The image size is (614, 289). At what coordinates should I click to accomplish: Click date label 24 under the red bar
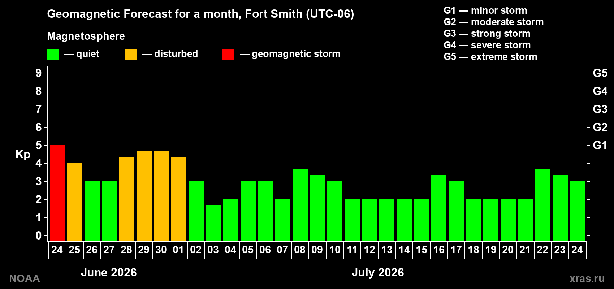(x=57, y=250)
